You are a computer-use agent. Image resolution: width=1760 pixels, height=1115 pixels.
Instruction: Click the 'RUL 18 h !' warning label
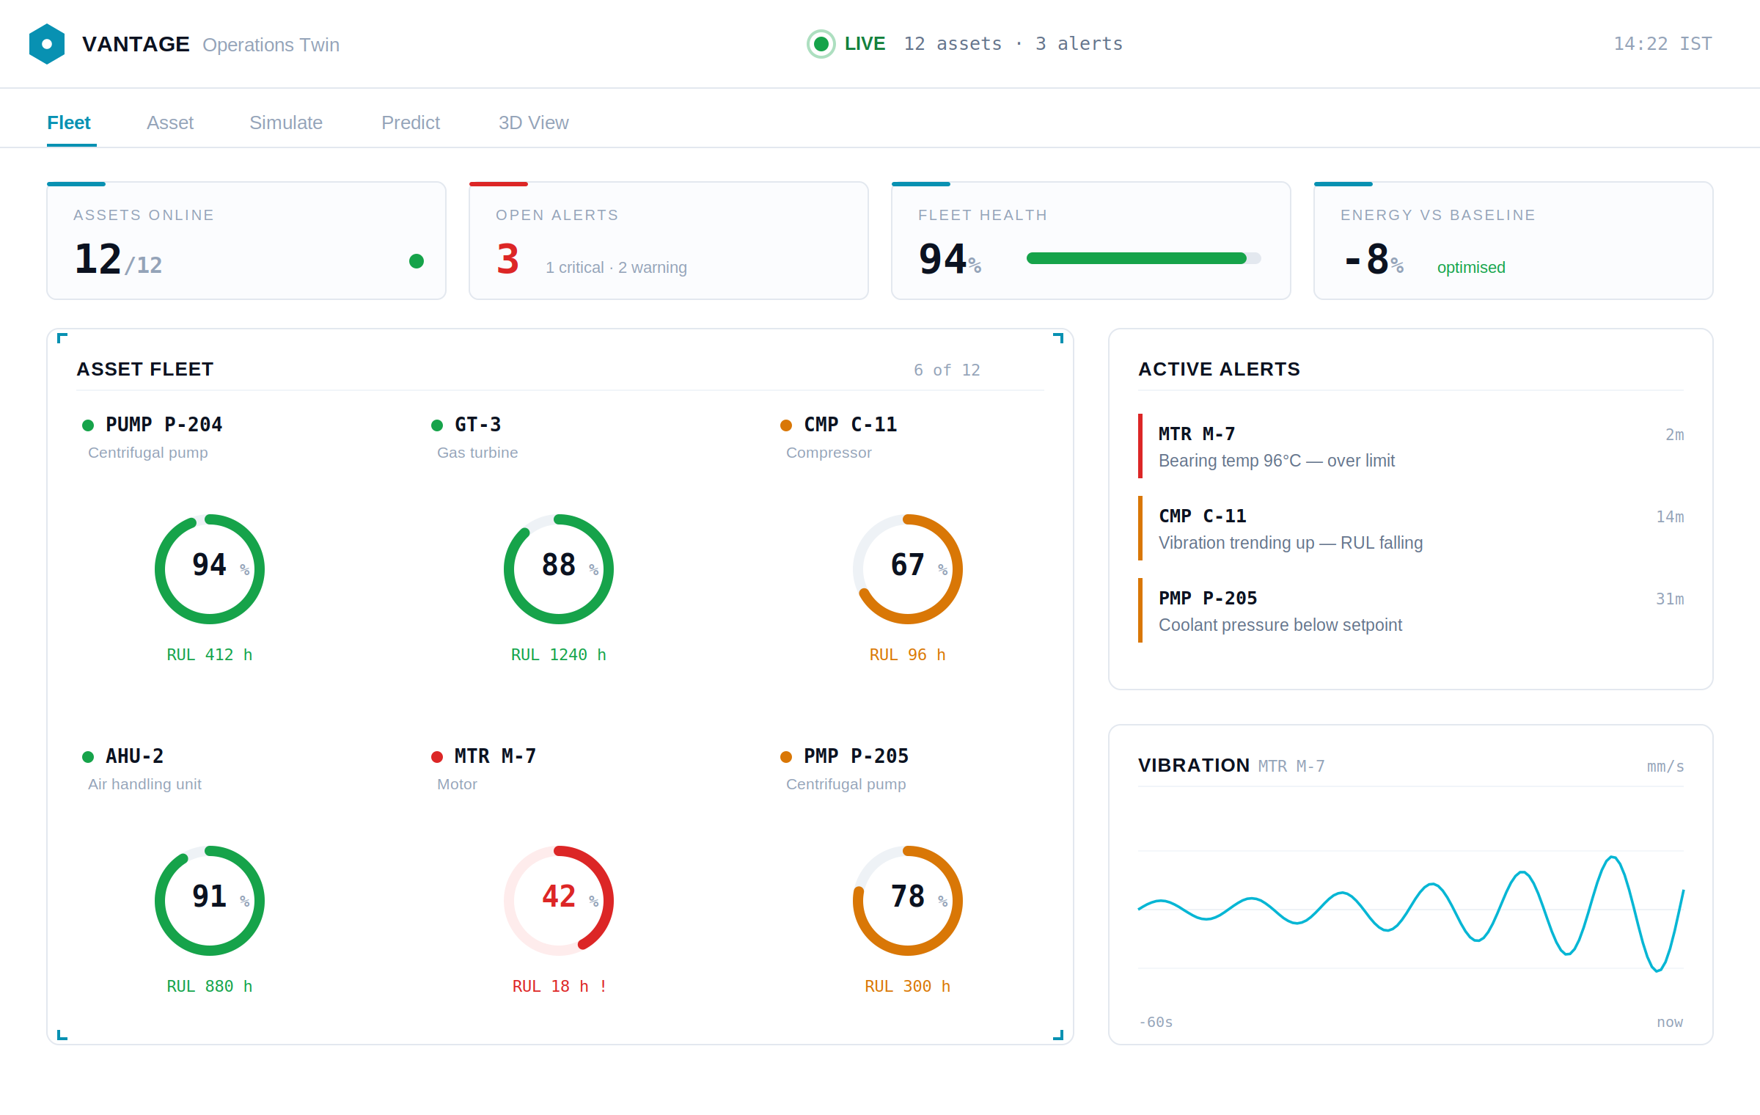(559, 986)
